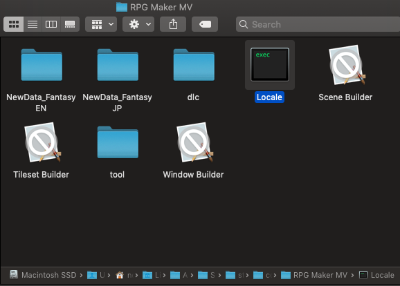
Task: Click the Share button
Action: tap(173, 24)
